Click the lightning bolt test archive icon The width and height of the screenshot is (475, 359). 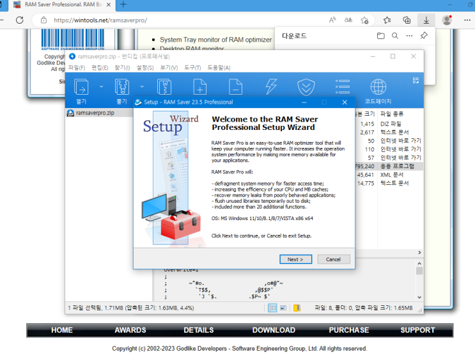tap(271, 87)
